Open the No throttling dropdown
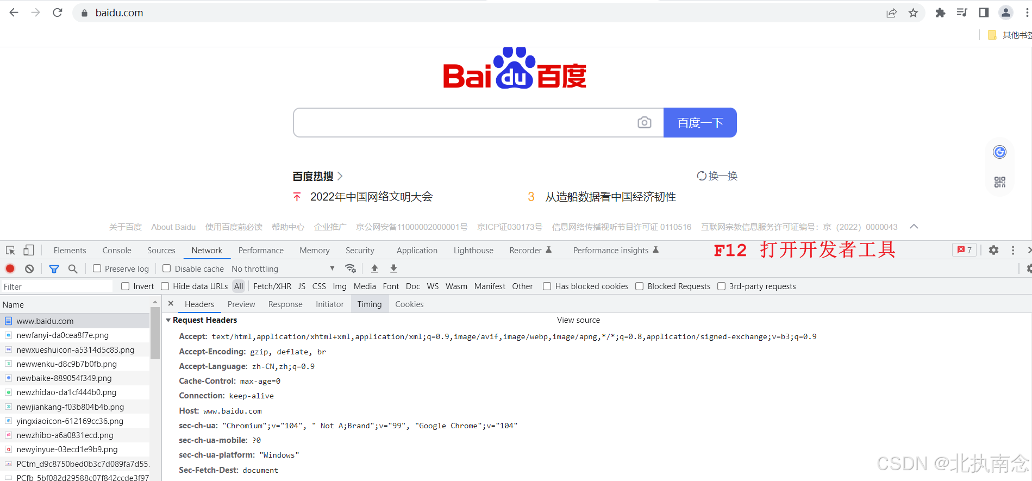Image resolution: width=1032 pixels, height=481 pixels. (x=283, y=268)
